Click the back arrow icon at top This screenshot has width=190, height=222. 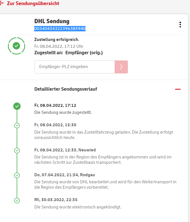(x=2, y=3)
